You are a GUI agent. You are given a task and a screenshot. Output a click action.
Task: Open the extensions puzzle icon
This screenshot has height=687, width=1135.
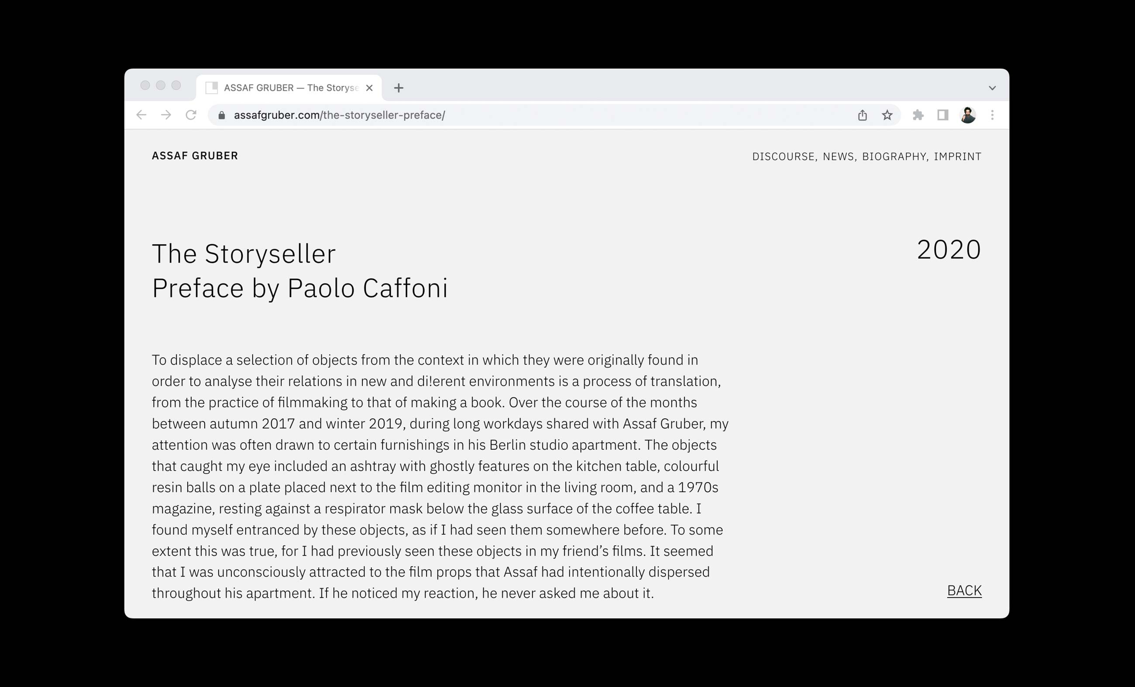coord(918,115)
